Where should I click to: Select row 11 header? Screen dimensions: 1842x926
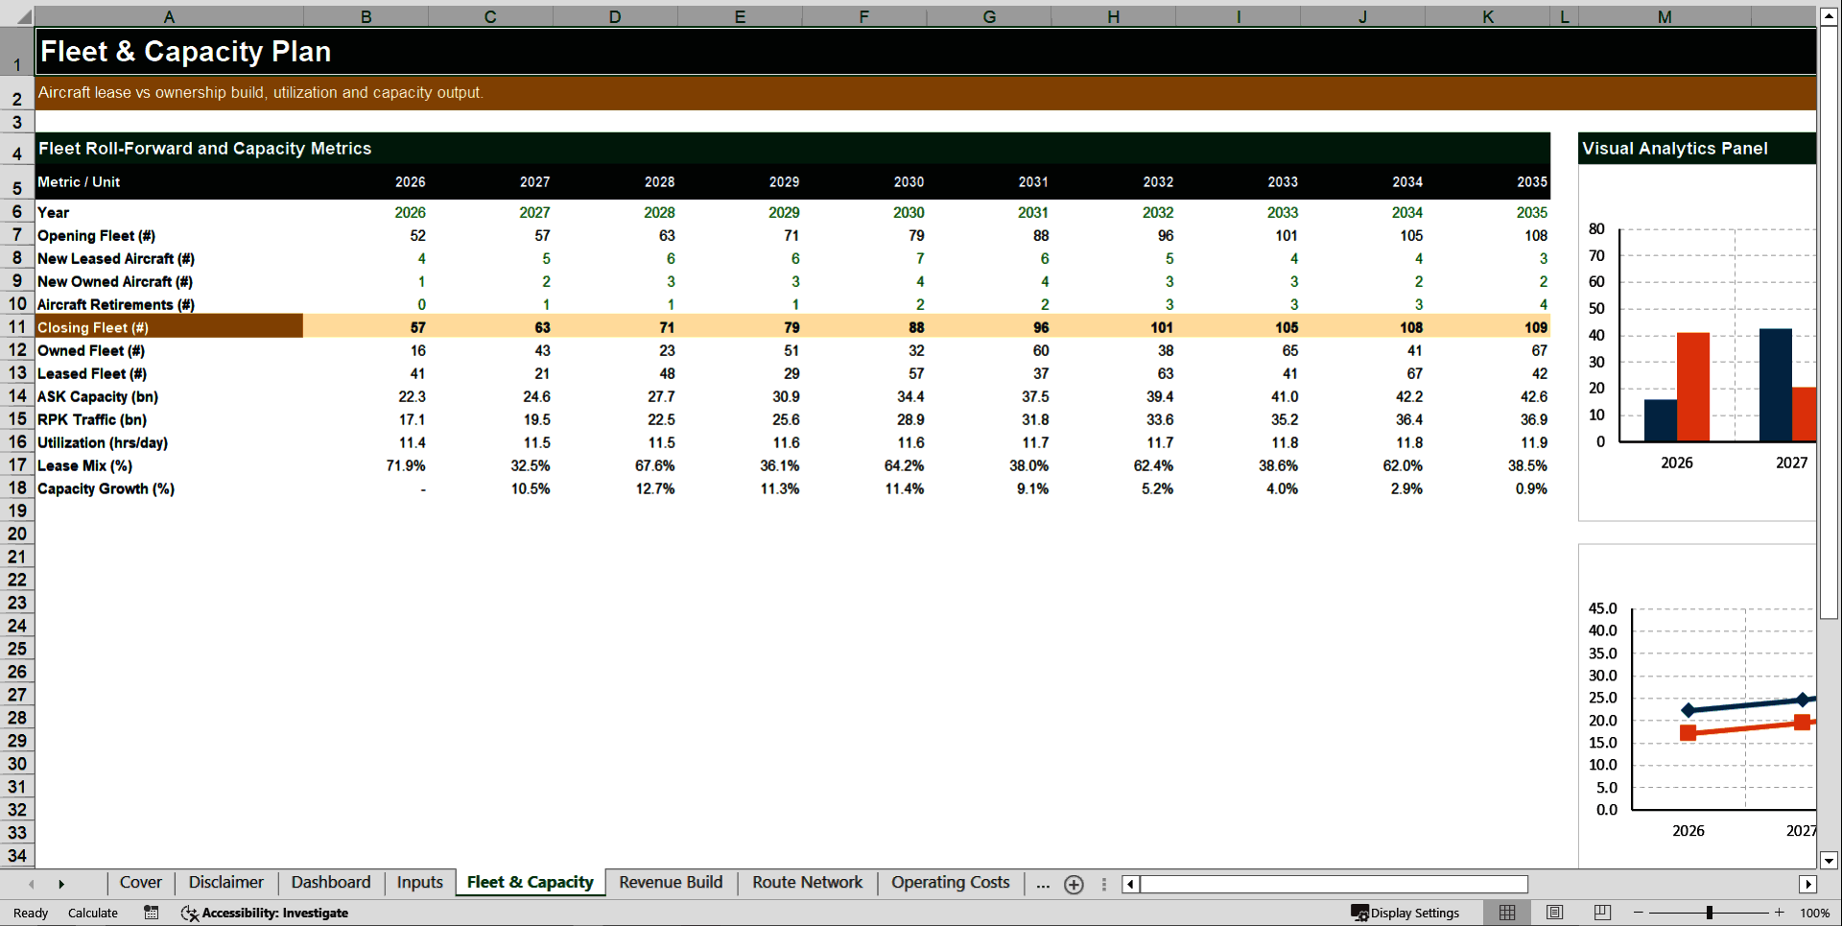(17, 327)
